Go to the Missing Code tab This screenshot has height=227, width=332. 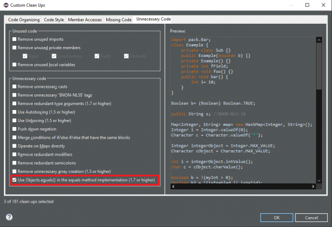click(x=118, y=19)
